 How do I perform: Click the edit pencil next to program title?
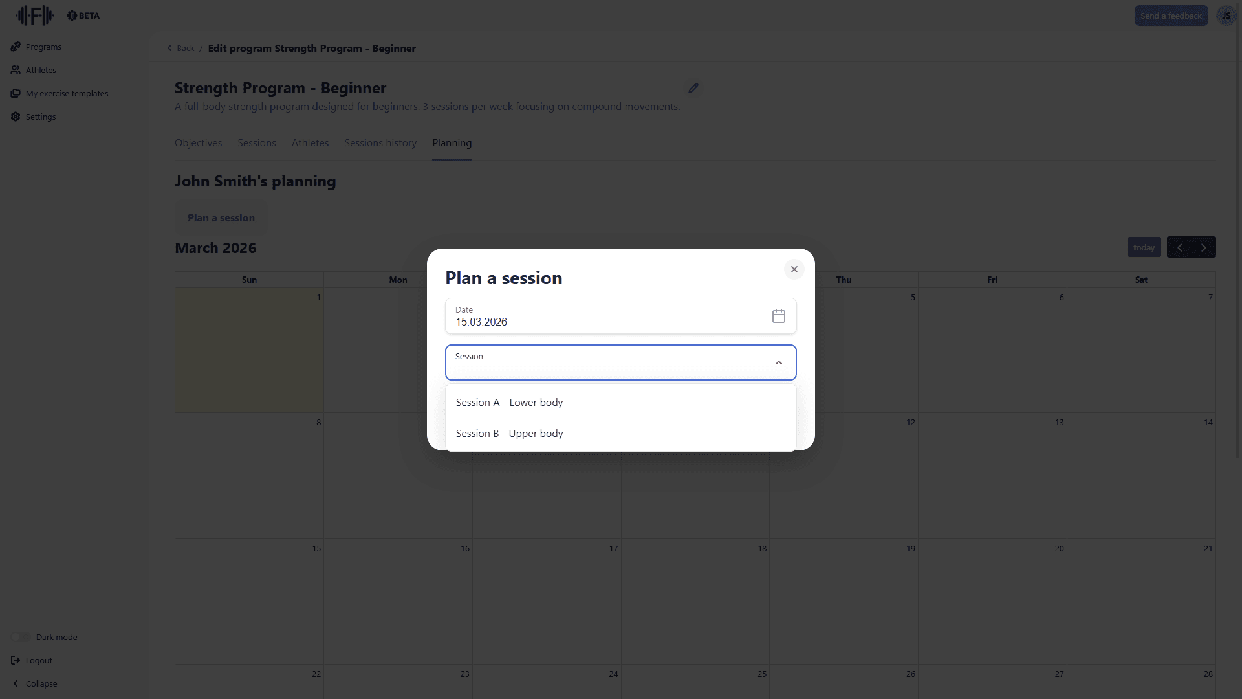tap(693, 88)
